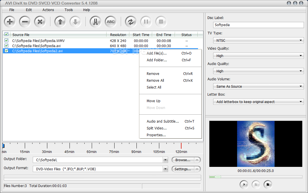Click the Move Up arrow toolbar icon

pos(60,22)
